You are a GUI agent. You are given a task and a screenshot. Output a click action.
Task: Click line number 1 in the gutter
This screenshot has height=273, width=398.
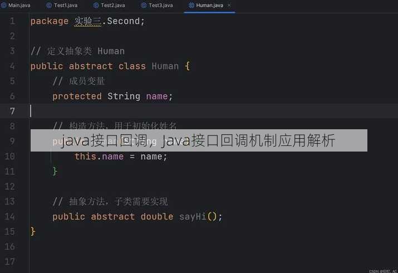(12, 21)
